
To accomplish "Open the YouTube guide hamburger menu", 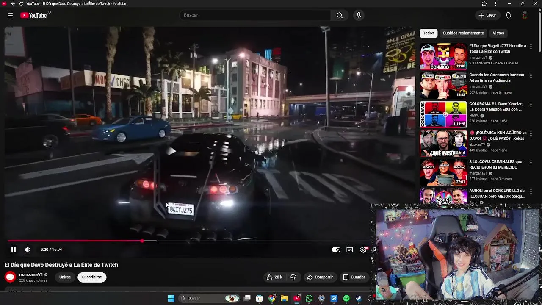I will pyautogui.click(x=10, y=15).
